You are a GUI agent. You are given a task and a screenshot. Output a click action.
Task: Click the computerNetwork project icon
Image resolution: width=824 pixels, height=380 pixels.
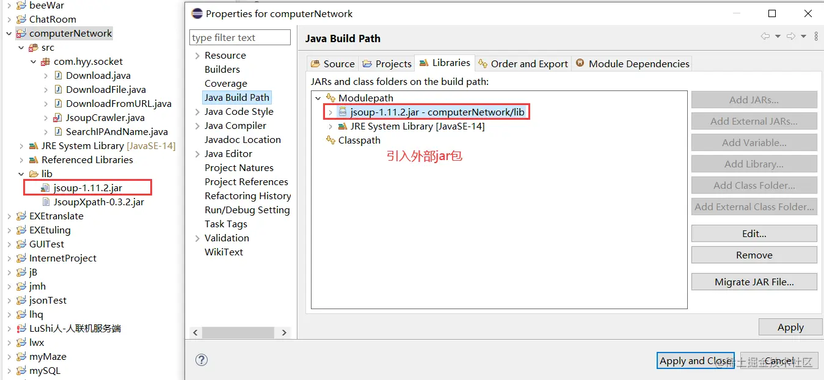(x=21, y=34)
